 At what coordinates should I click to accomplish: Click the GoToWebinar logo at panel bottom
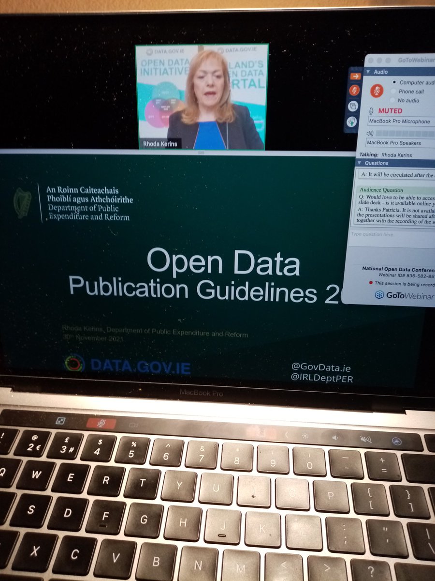tap(404, 295)
